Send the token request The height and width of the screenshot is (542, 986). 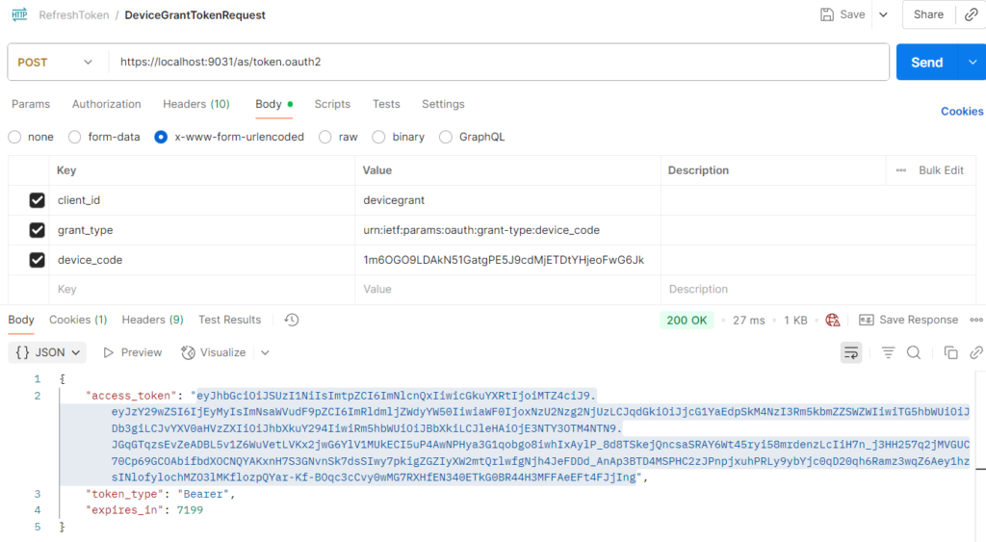[927, 63]
